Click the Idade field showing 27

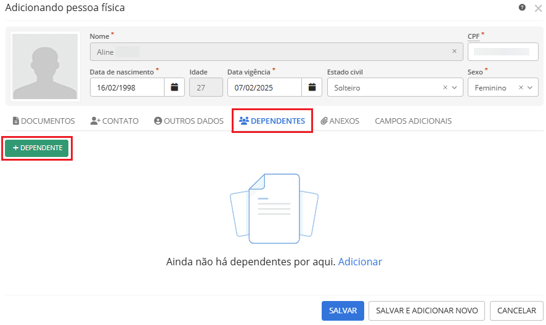coord(206,87)
